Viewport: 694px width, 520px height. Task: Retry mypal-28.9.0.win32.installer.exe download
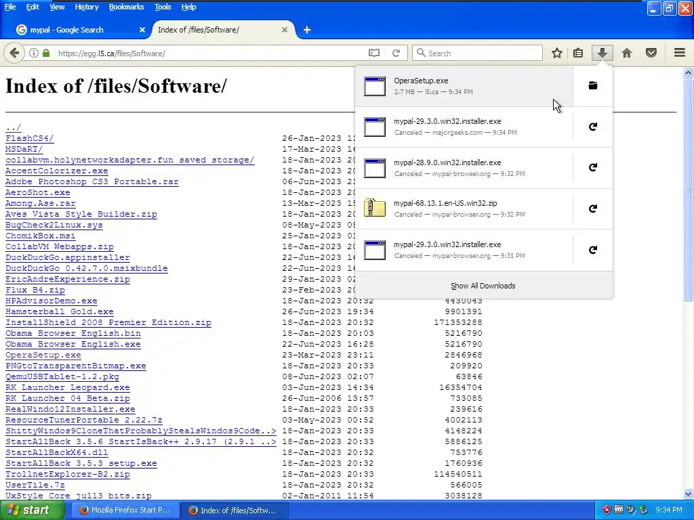tap(593, 168)
